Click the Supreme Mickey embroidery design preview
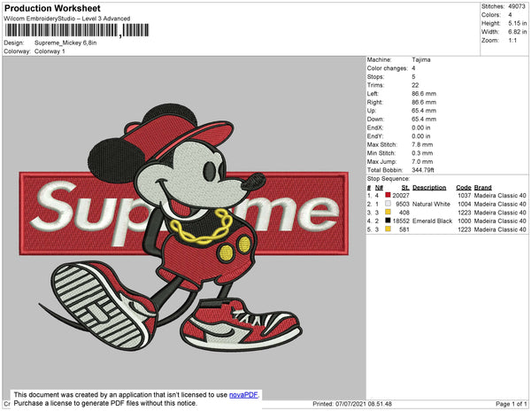Image resolution: width=531 pixels, height=411 pixels. [x=184, y=228]
